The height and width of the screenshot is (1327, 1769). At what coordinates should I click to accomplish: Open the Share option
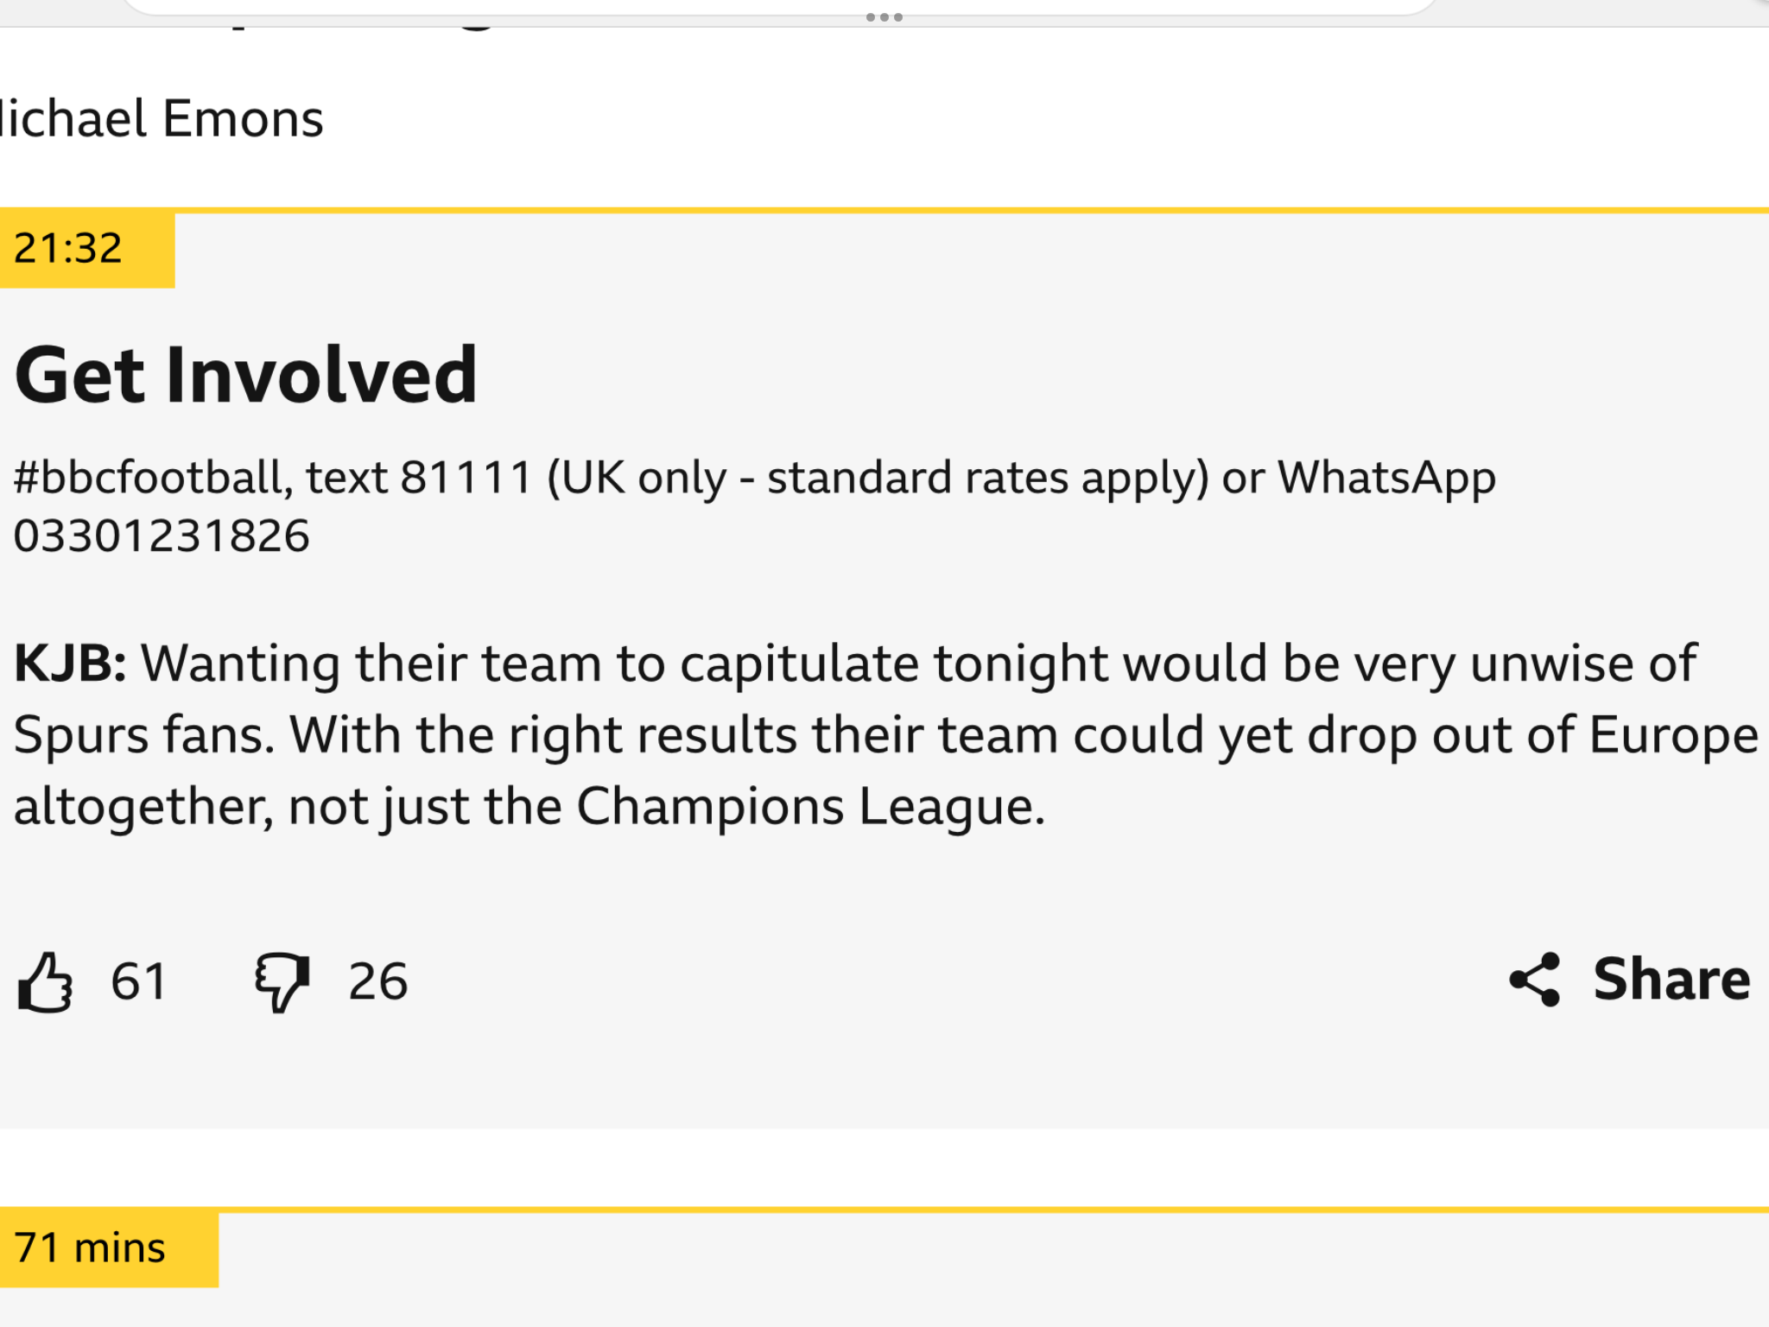pos(1630,980)
